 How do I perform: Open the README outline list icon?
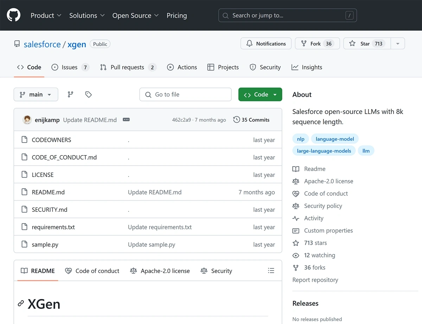point(271,271)
